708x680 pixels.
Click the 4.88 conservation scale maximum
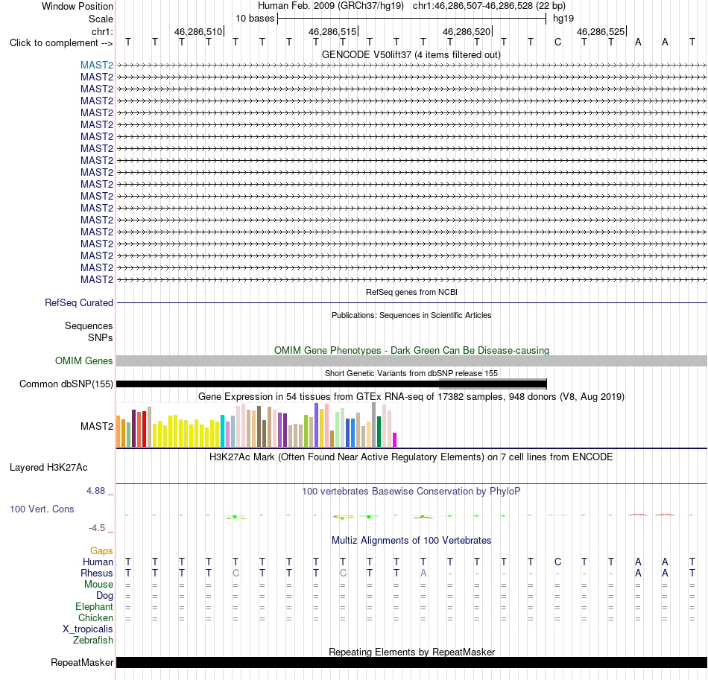point(95,491)
